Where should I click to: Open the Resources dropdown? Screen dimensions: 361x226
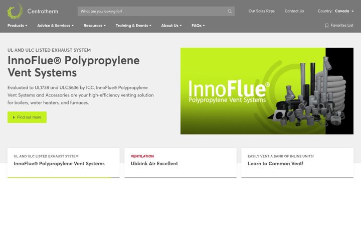point(94,26)
